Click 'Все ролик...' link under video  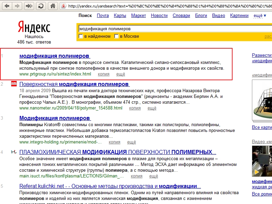(x=262, y=194)
